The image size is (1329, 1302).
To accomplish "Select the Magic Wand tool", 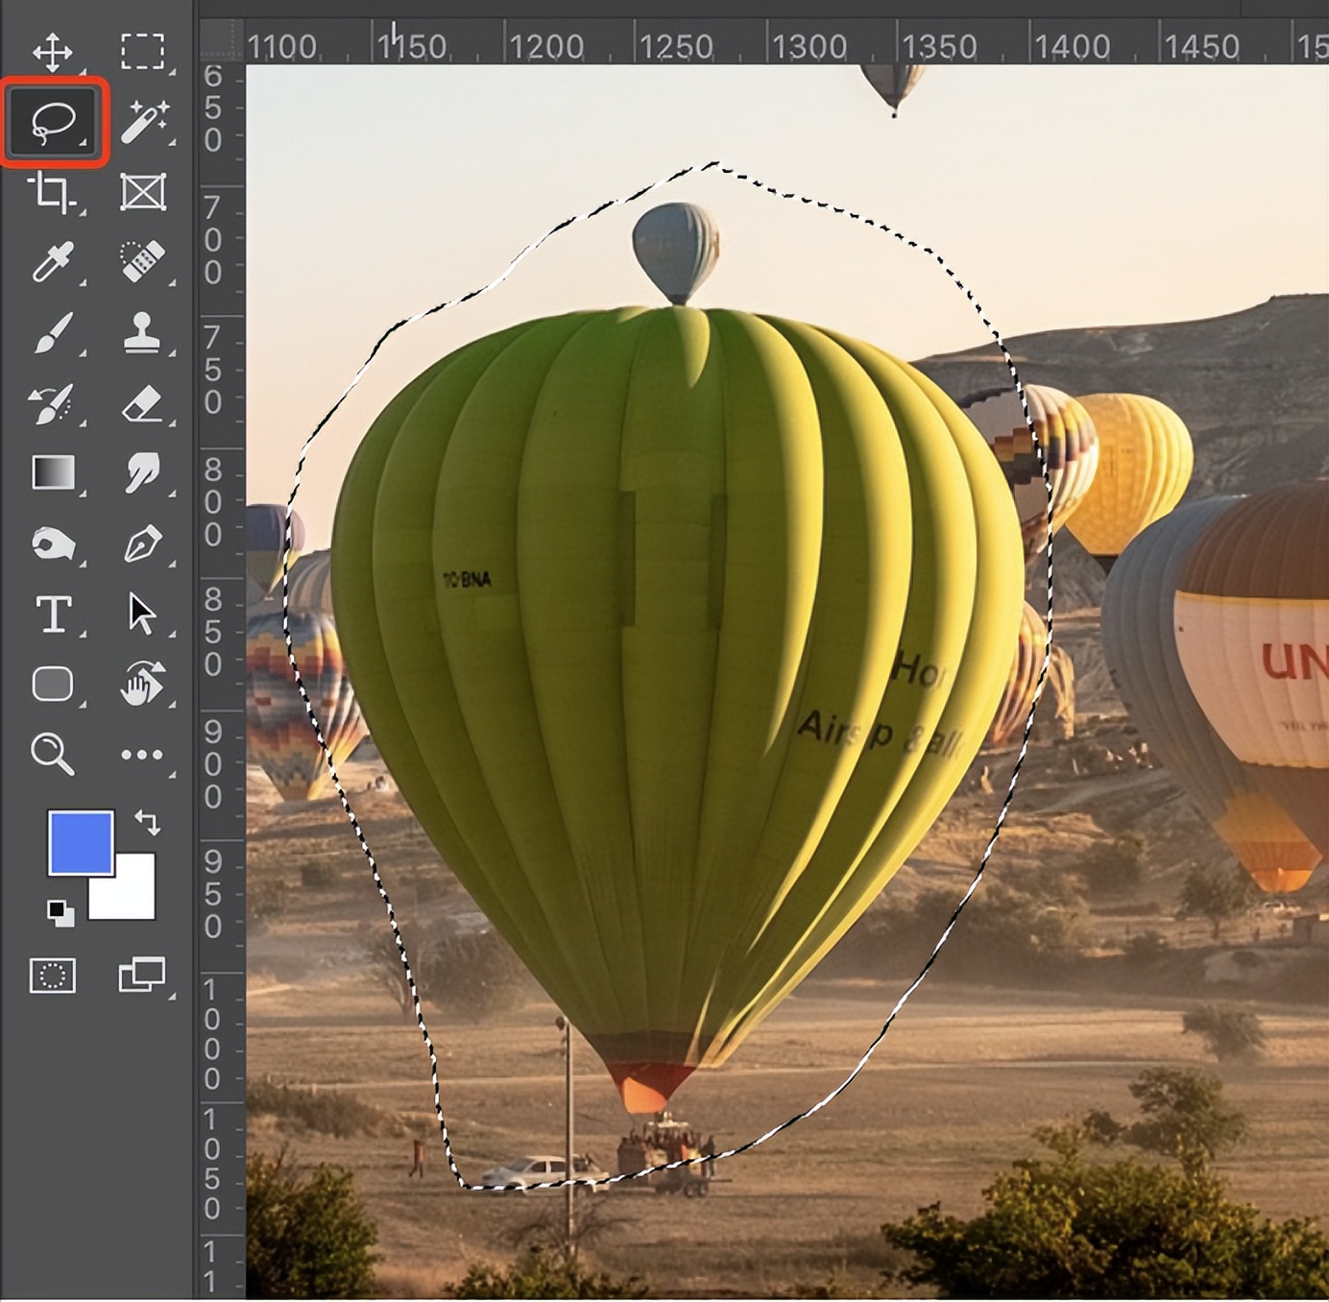I will (142, 122).
